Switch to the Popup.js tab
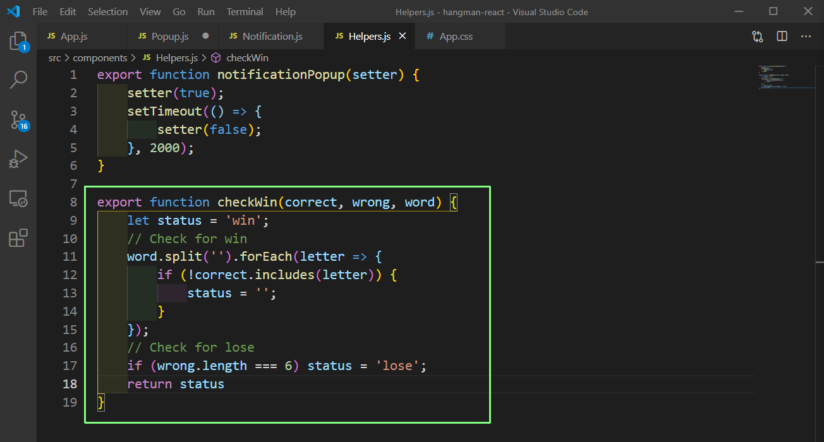 [173, 37]
